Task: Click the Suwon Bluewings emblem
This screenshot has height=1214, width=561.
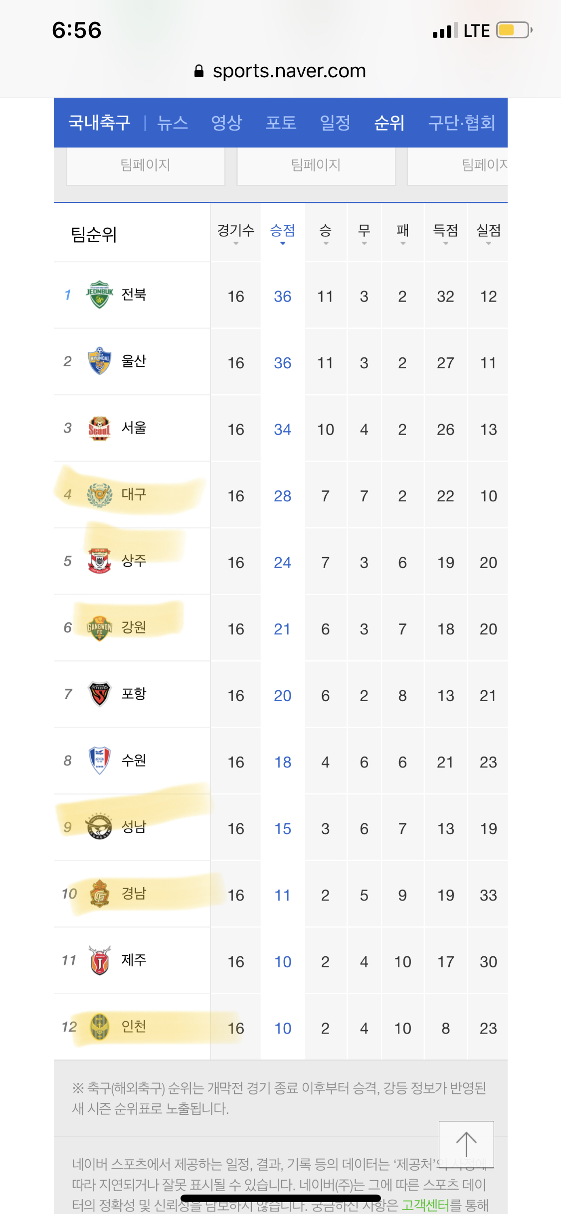Action: [x=99, y=760]
